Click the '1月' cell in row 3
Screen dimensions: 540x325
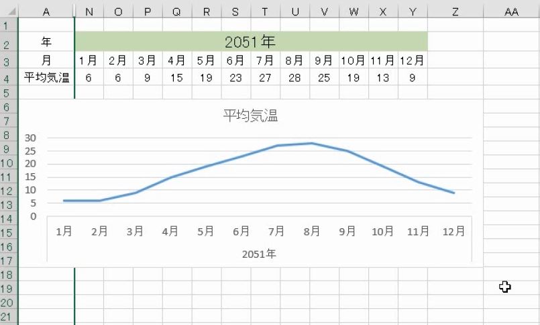pyautogui.click(x=89, y=60)
